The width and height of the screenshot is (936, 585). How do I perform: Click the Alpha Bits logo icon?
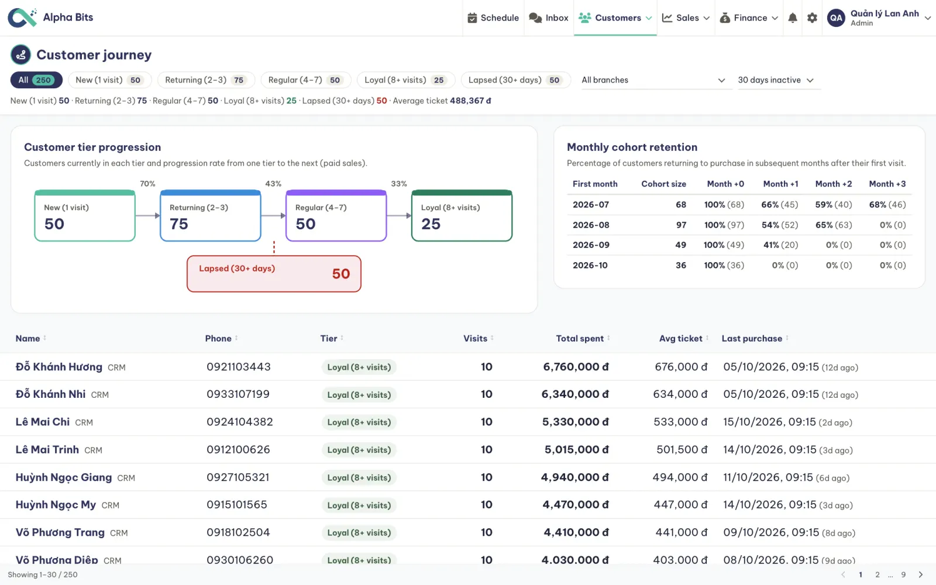22,18
